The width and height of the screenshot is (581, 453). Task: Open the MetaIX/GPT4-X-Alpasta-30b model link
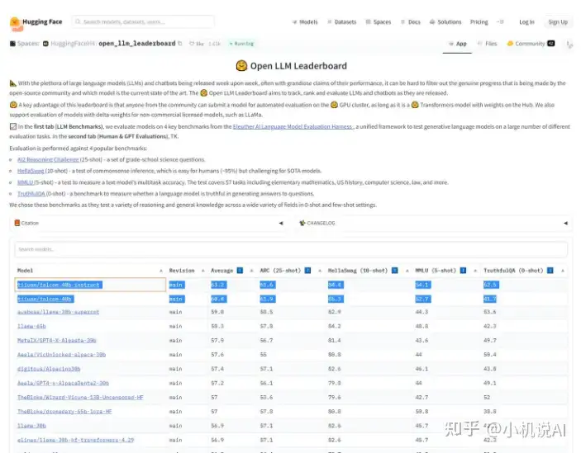coord(57,340)
